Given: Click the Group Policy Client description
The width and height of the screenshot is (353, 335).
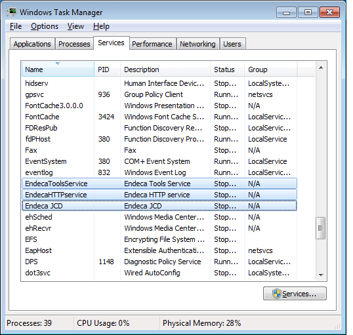Looking at the screenshot, I should (154, 94).
